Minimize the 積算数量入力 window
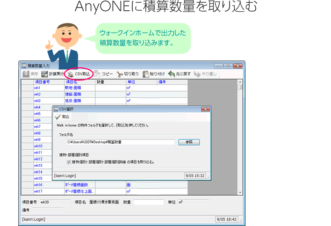This screenshot has height=226, width=331. 219,66
